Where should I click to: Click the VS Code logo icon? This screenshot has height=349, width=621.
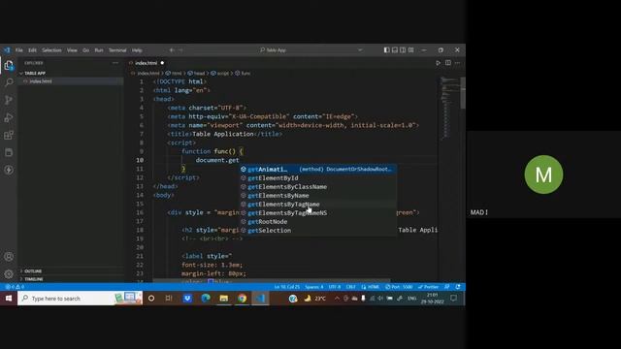coord(7,50)
